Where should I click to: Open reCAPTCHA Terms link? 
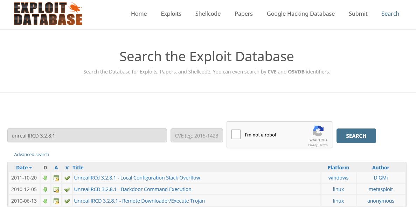click(x=324, y=145)
